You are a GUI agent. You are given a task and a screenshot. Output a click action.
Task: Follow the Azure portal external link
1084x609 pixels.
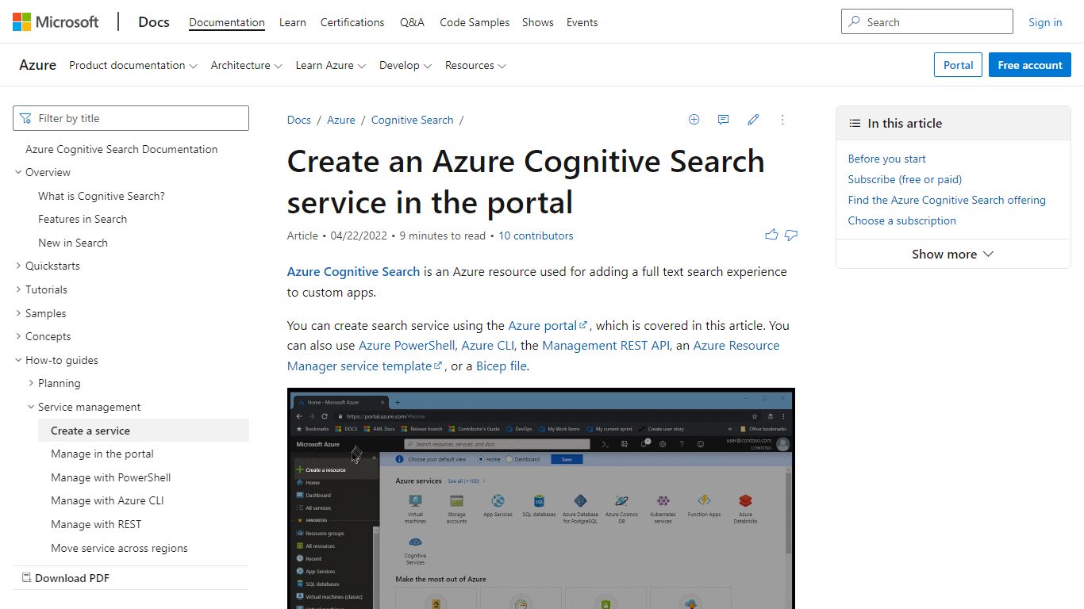[x=548, y=325]
